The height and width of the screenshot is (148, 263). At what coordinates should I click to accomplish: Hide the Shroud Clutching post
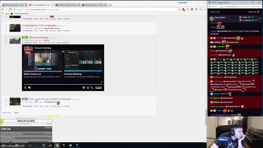(x=46, y=43)
